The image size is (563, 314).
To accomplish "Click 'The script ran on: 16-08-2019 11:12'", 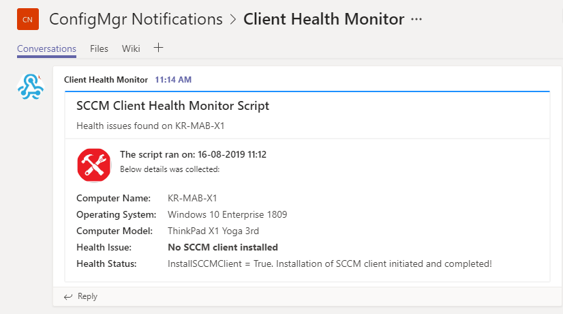I will pos(193,155).
